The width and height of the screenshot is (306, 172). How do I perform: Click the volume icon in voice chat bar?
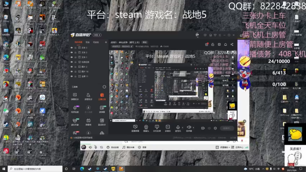point(90,147)
